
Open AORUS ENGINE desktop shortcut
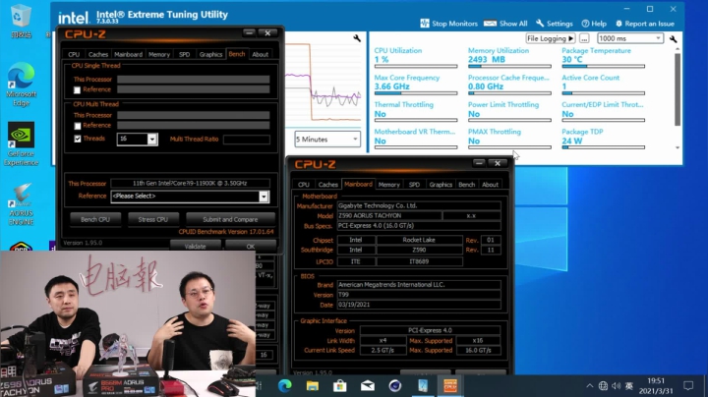[x=21, y=204]
